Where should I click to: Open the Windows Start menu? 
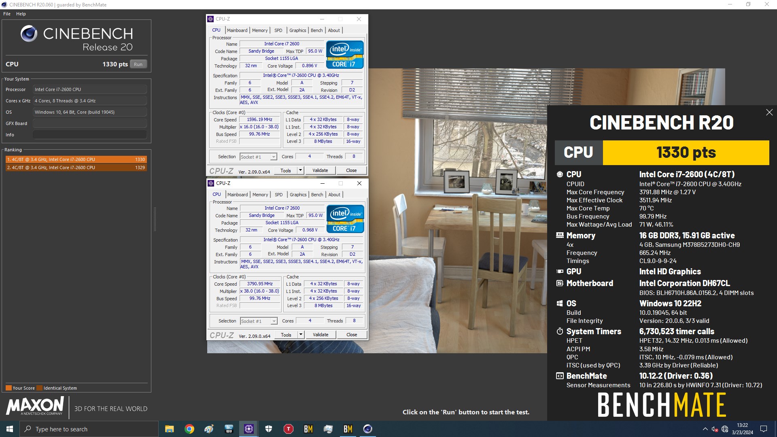(x=10, y=429)
